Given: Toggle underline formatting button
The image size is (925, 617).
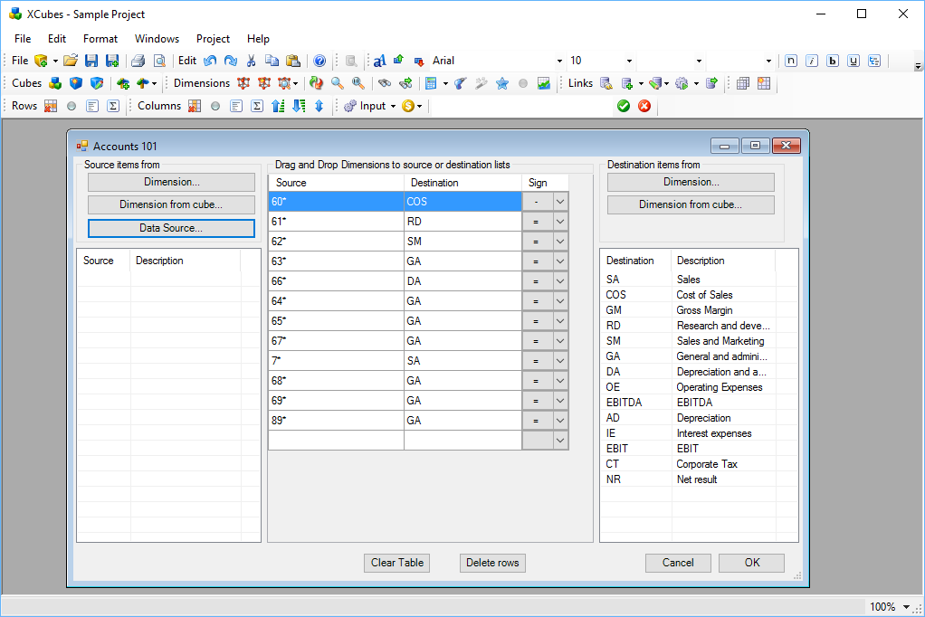Looking at the screenshot, I should point(853,61).
